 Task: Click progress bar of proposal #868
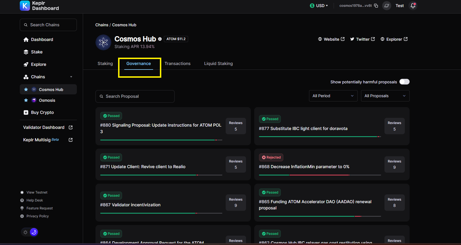pos(320,175)
